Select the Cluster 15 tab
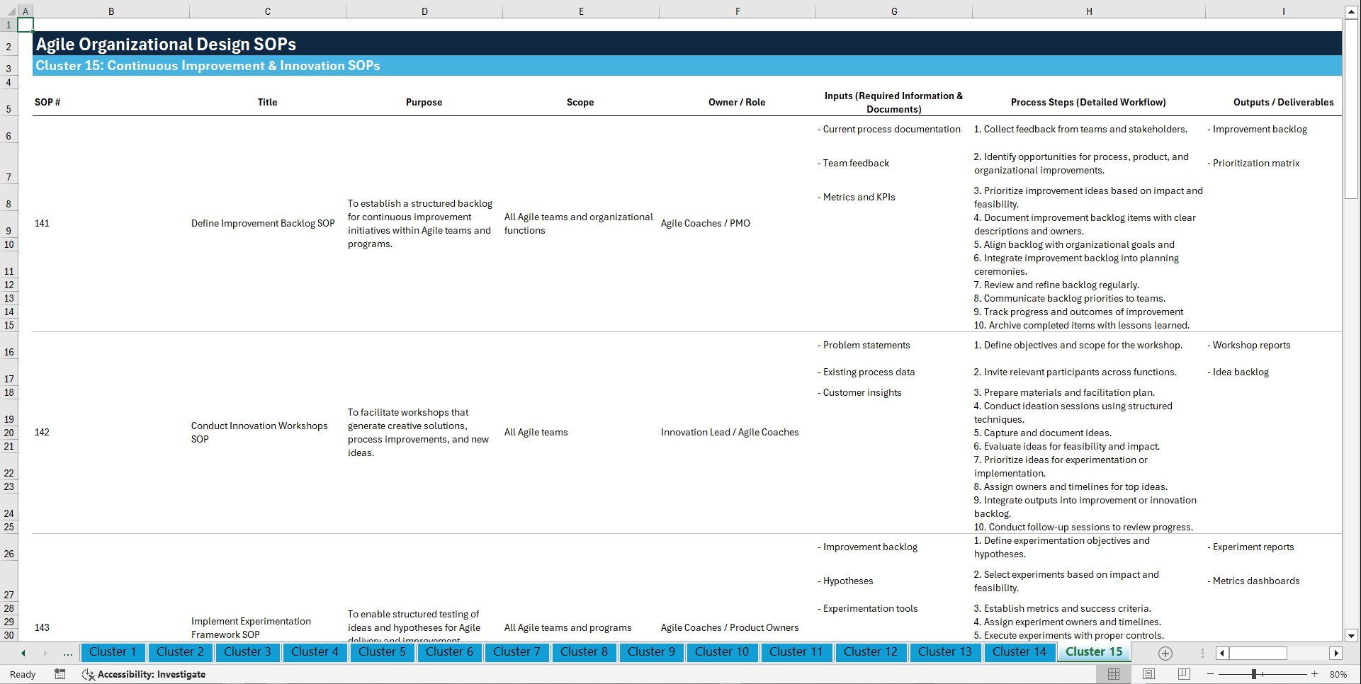Screen dimensions: 1361x684 (x=1093, y=651)
